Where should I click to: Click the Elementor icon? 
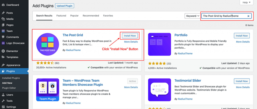click(x=3, y=51)
